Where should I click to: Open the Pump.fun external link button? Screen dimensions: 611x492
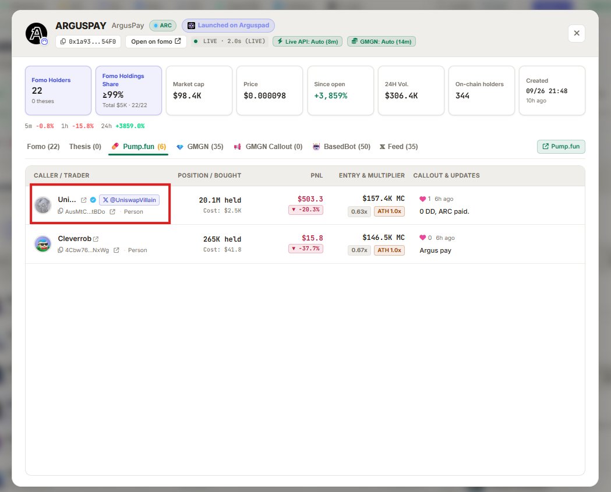(561, 147)
